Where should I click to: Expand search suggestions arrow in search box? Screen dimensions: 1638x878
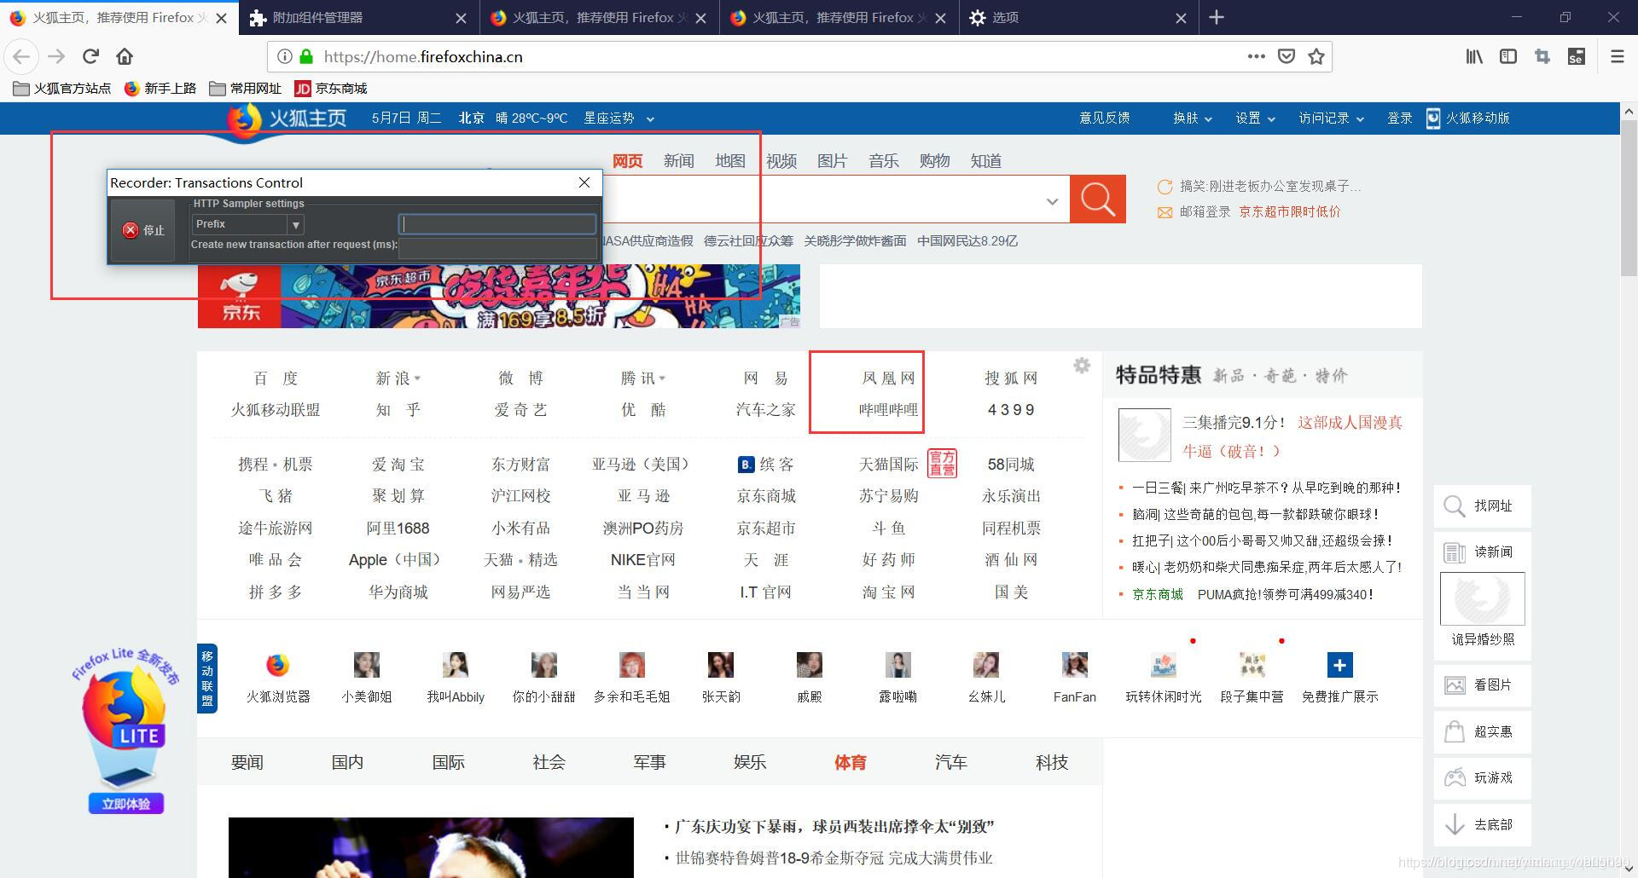tap(1052, 202)
